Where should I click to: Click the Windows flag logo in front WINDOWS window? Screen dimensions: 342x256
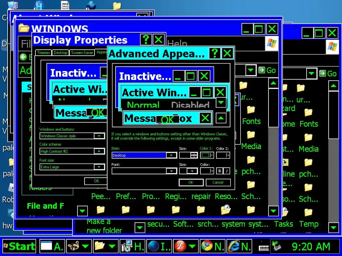[x=272, y=43]
